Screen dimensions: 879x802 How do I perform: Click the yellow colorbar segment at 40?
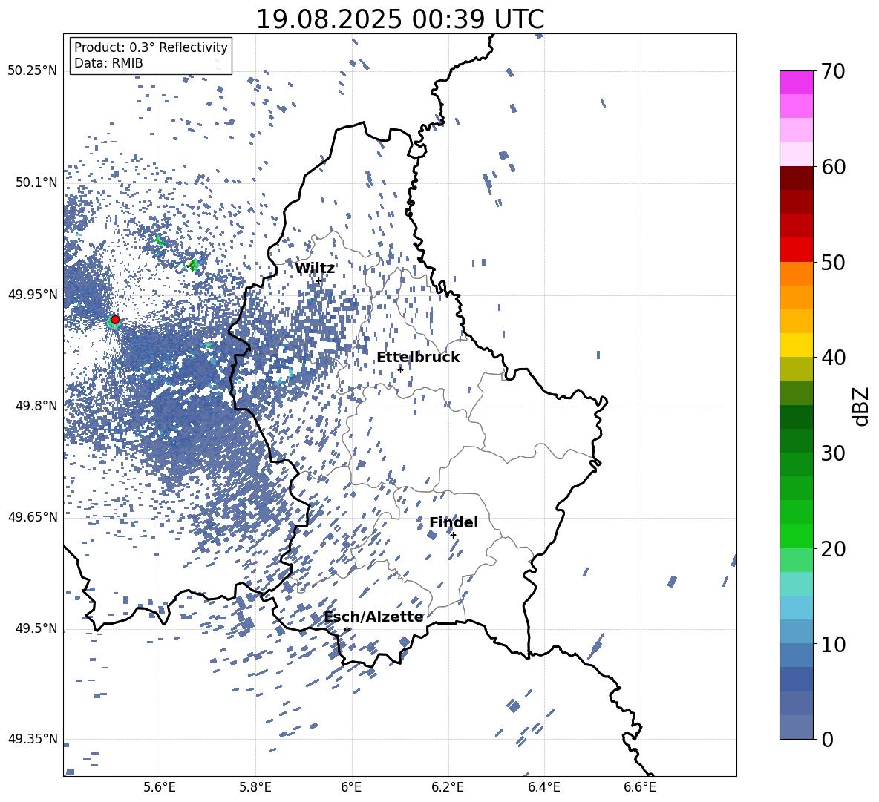[797, 346]
